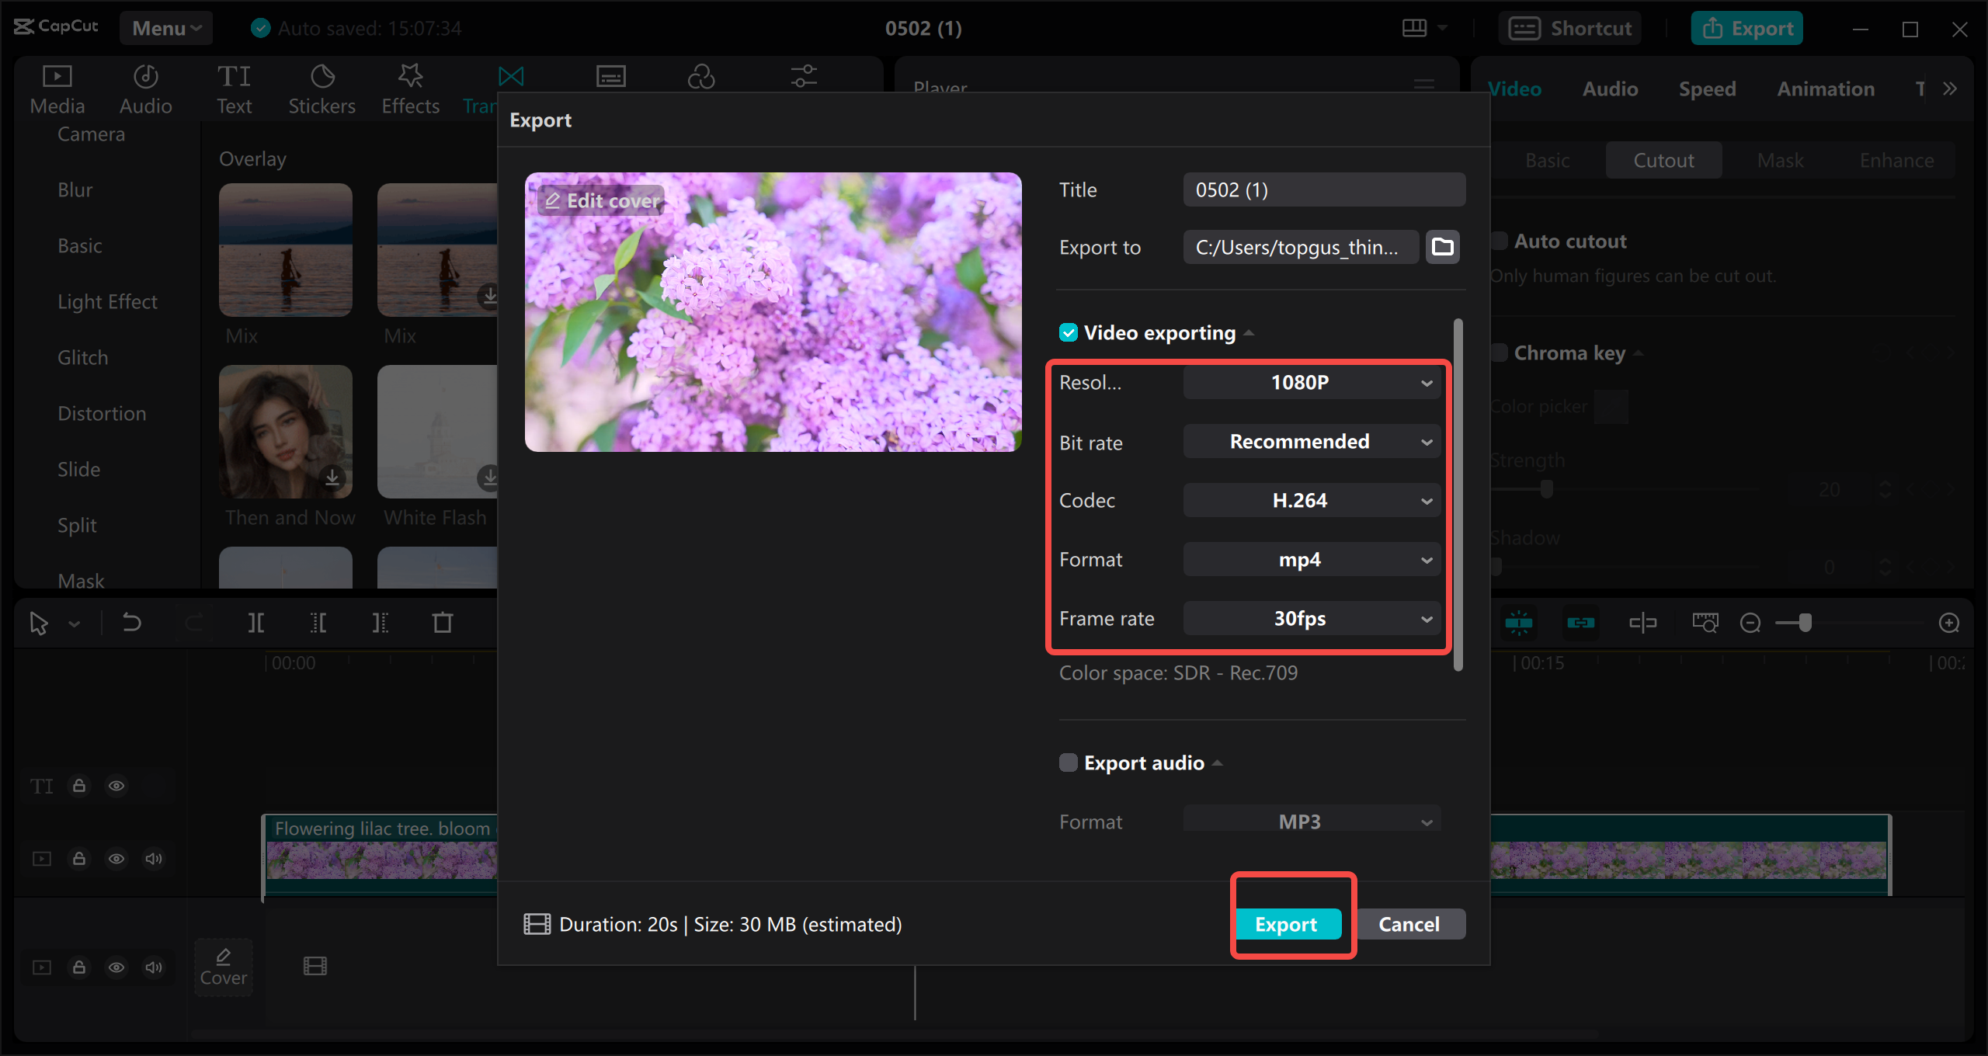The width and height of the screenshot is (1988, 1056).
Task: Click the preview axis icon in timeline toolbar
Action: coord(1643,623)
